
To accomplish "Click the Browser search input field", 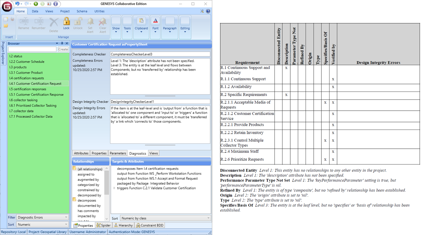I will pyautogui.click(x=32, y=49).
